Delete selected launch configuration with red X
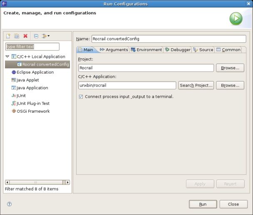Viewport: 253px width, 215px height. (x=25, y=36)
